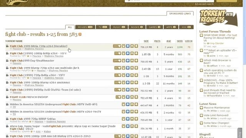The width and height of the screenshot is (246, 138).
Task: Switch to the MUSIC category tab
Action: tap(119, 27)
